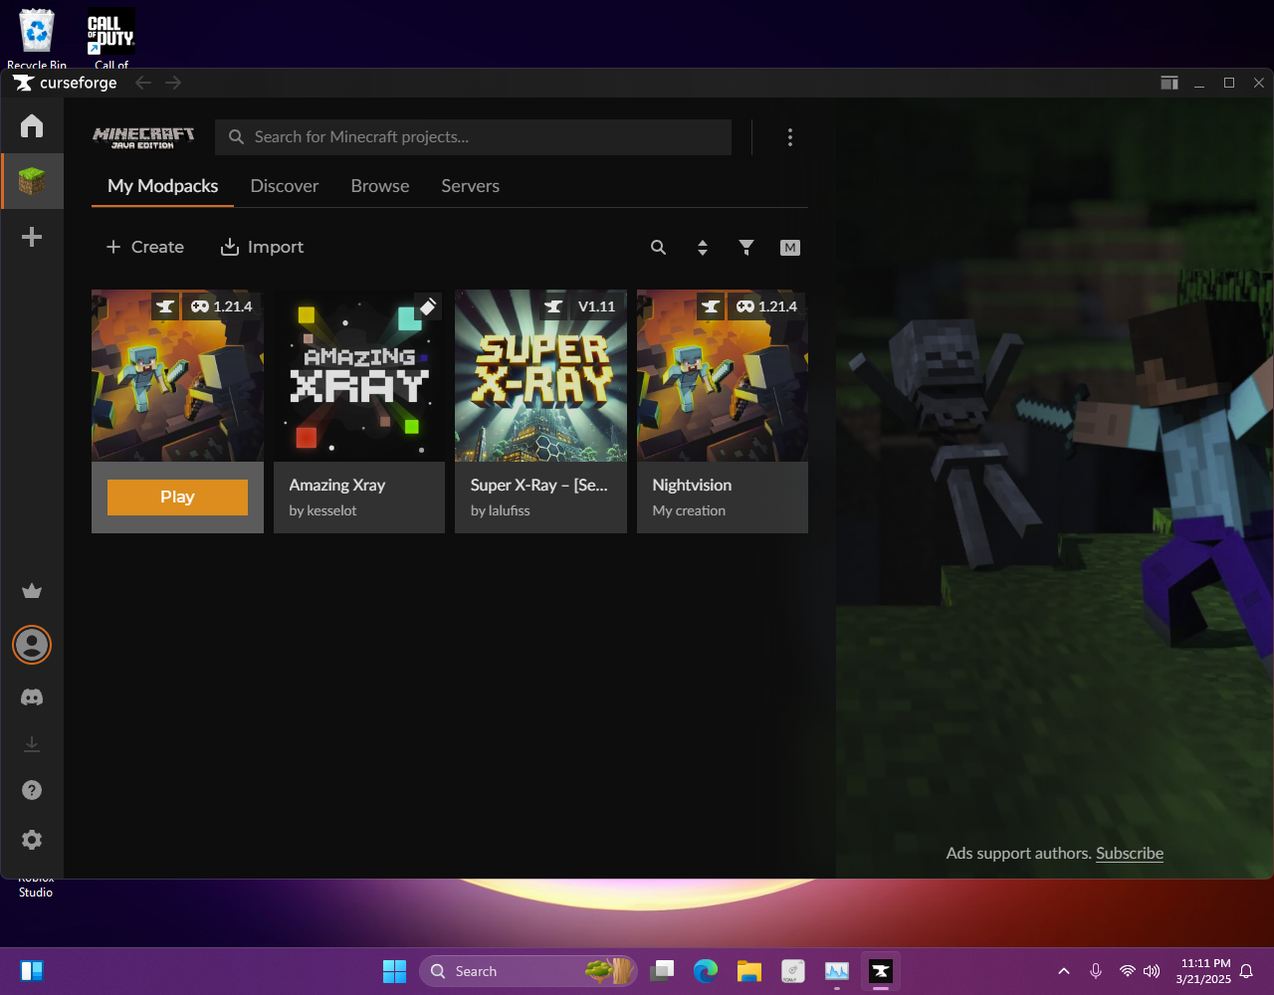Open the modpack sort order options
Image resolution: width=1274 pixels, height=995 pixels.
[703, 248]
